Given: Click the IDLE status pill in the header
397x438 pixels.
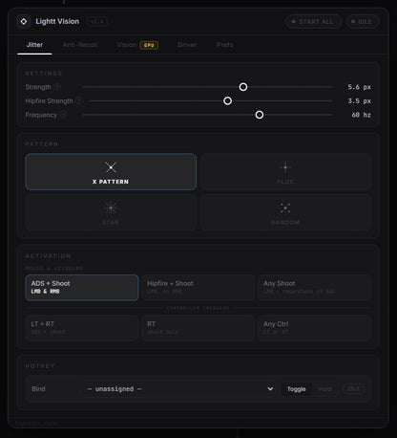Looking at the screenshot, I should (x=363, y=22).
